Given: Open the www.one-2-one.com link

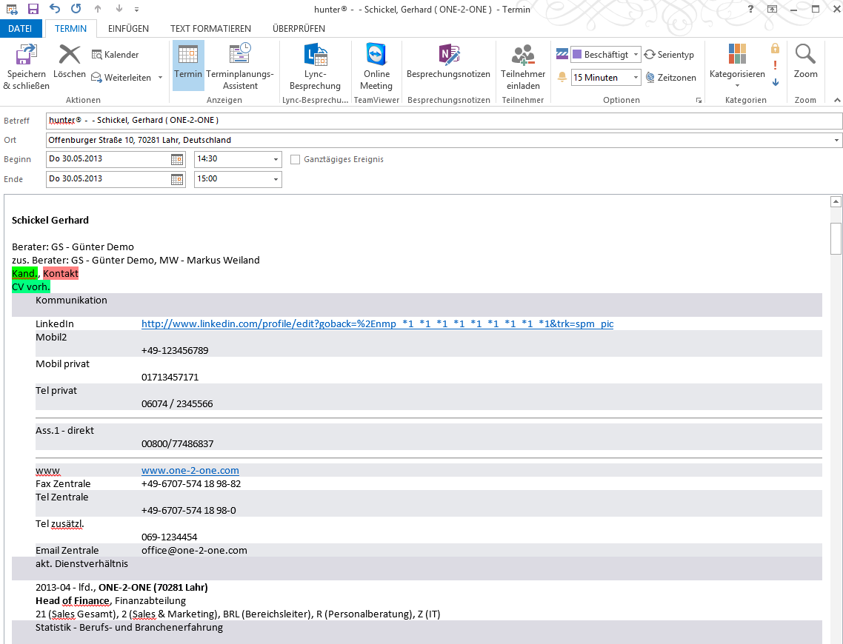Looking at the screenshot, I should tap(190, 471).
